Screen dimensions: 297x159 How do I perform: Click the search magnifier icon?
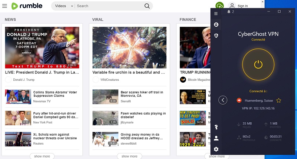coord(147,6)
